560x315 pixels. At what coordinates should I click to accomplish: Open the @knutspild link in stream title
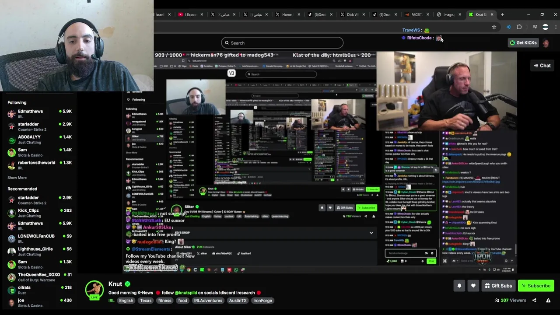[186, 293]
